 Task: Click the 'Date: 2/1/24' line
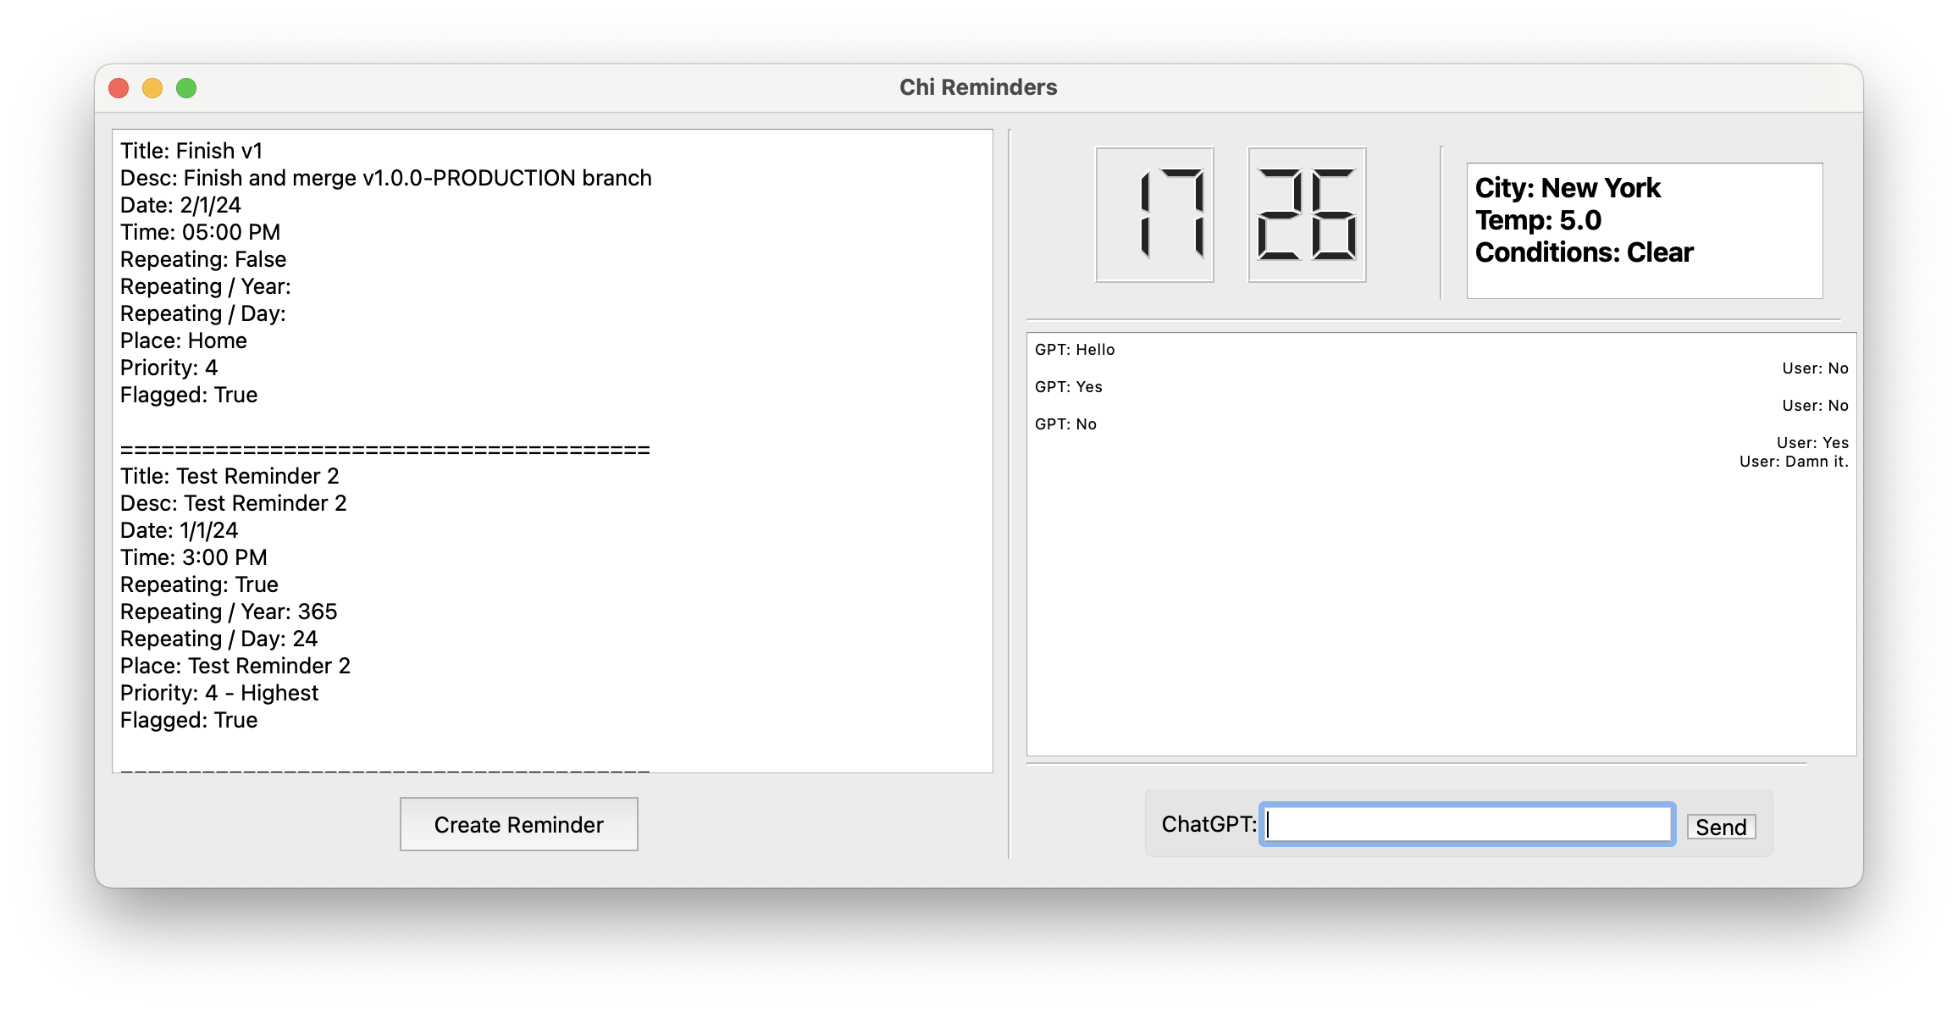pos(180,205)
